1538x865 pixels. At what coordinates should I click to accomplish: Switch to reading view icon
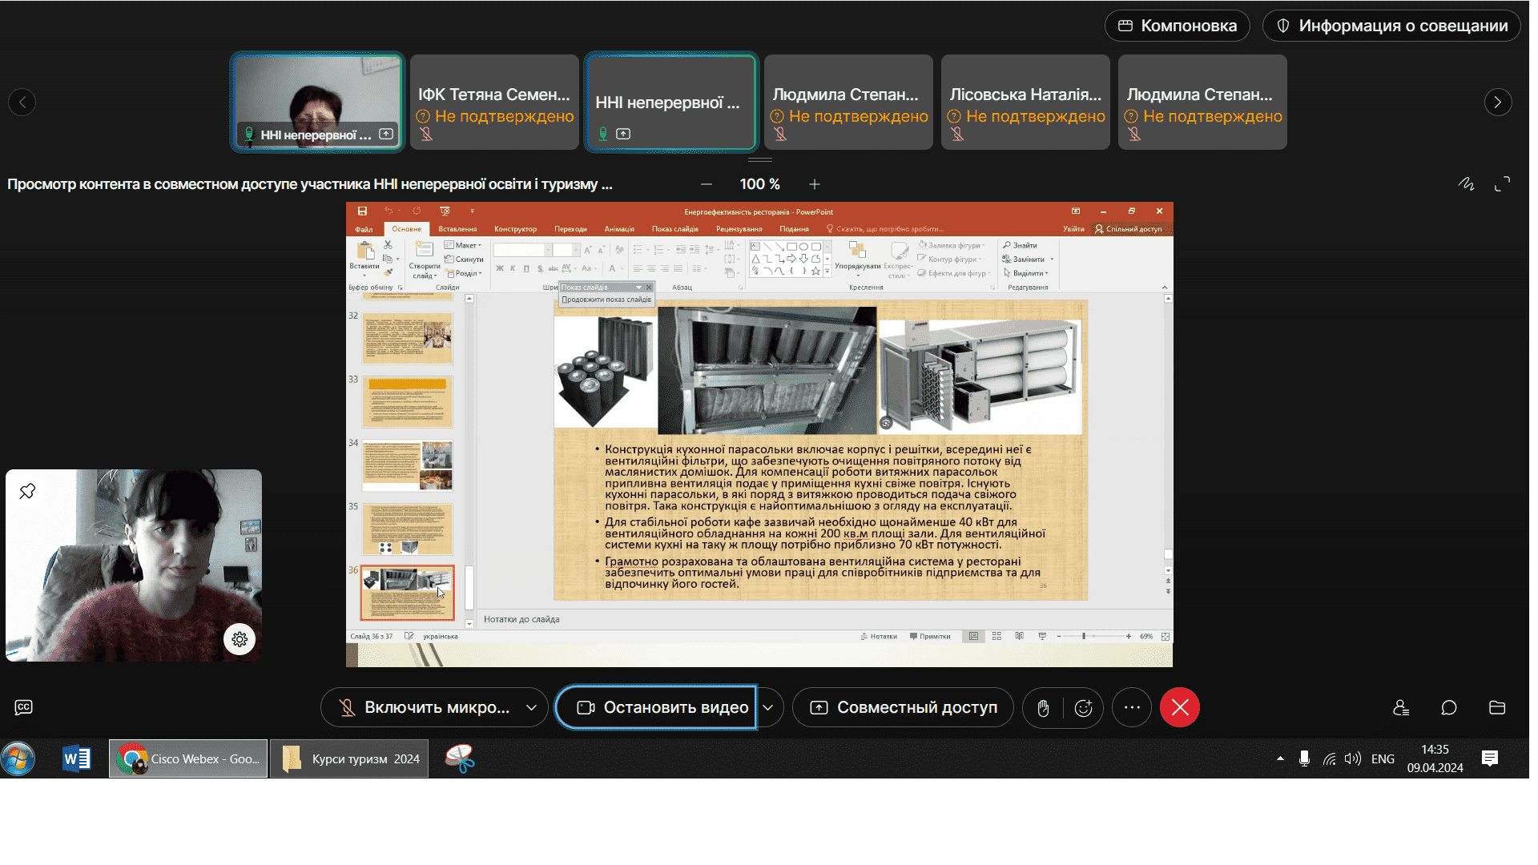click(1019, 636)
